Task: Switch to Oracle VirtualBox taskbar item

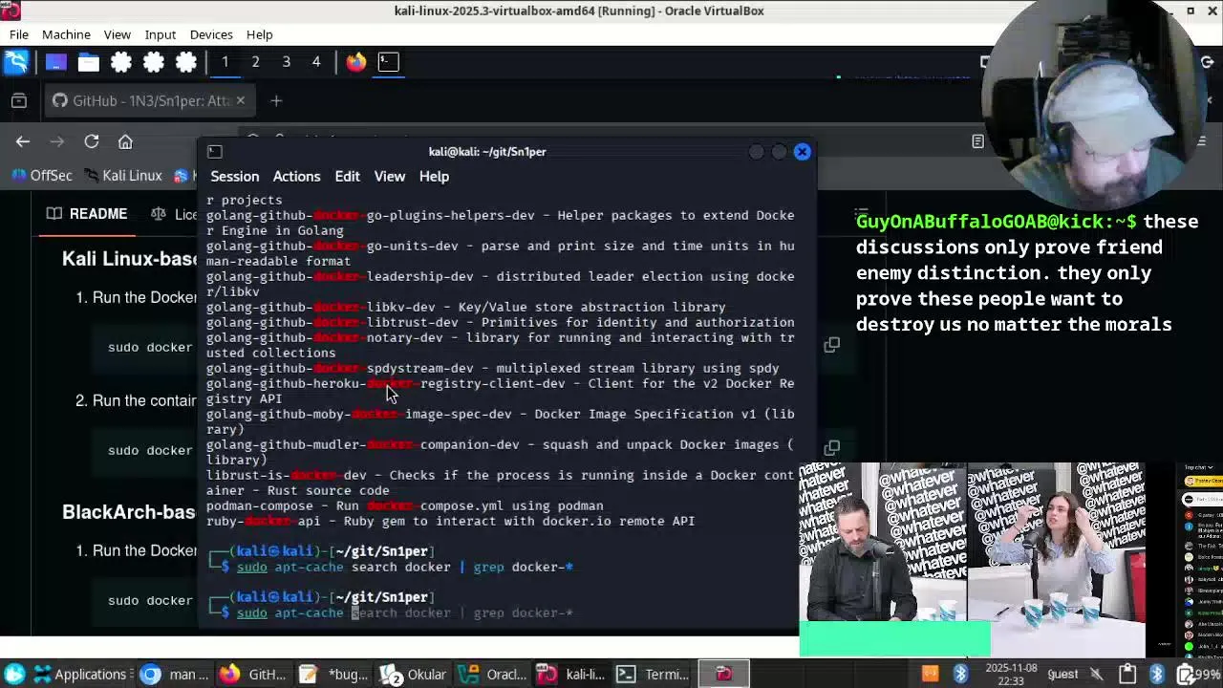Action: point(493,675)
